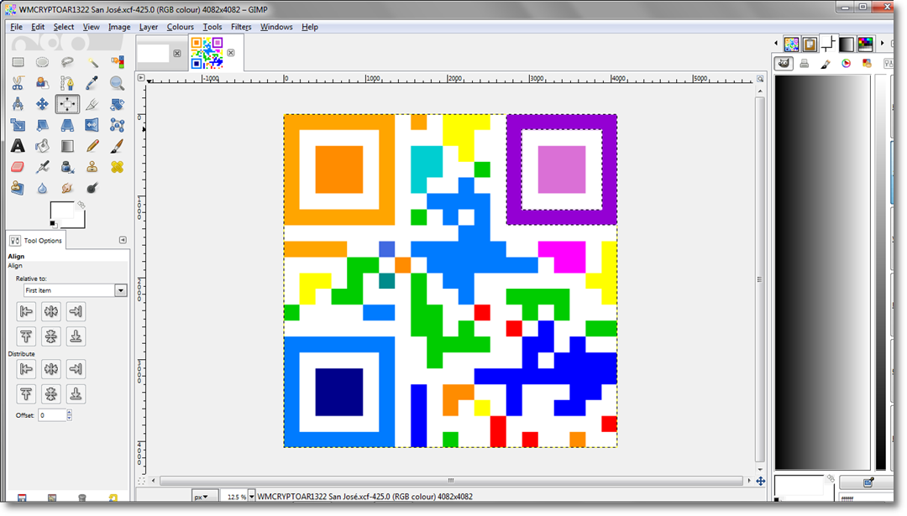Select the Move tool

pyautogui.click(x=42, y=104)
